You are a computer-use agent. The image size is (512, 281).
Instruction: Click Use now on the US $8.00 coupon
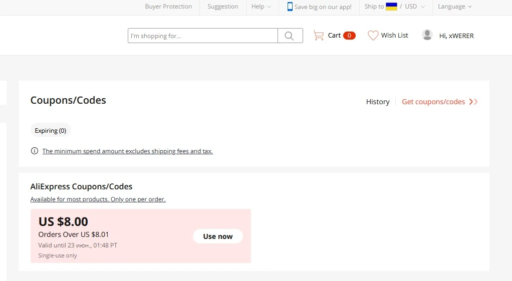click(218, 236)
